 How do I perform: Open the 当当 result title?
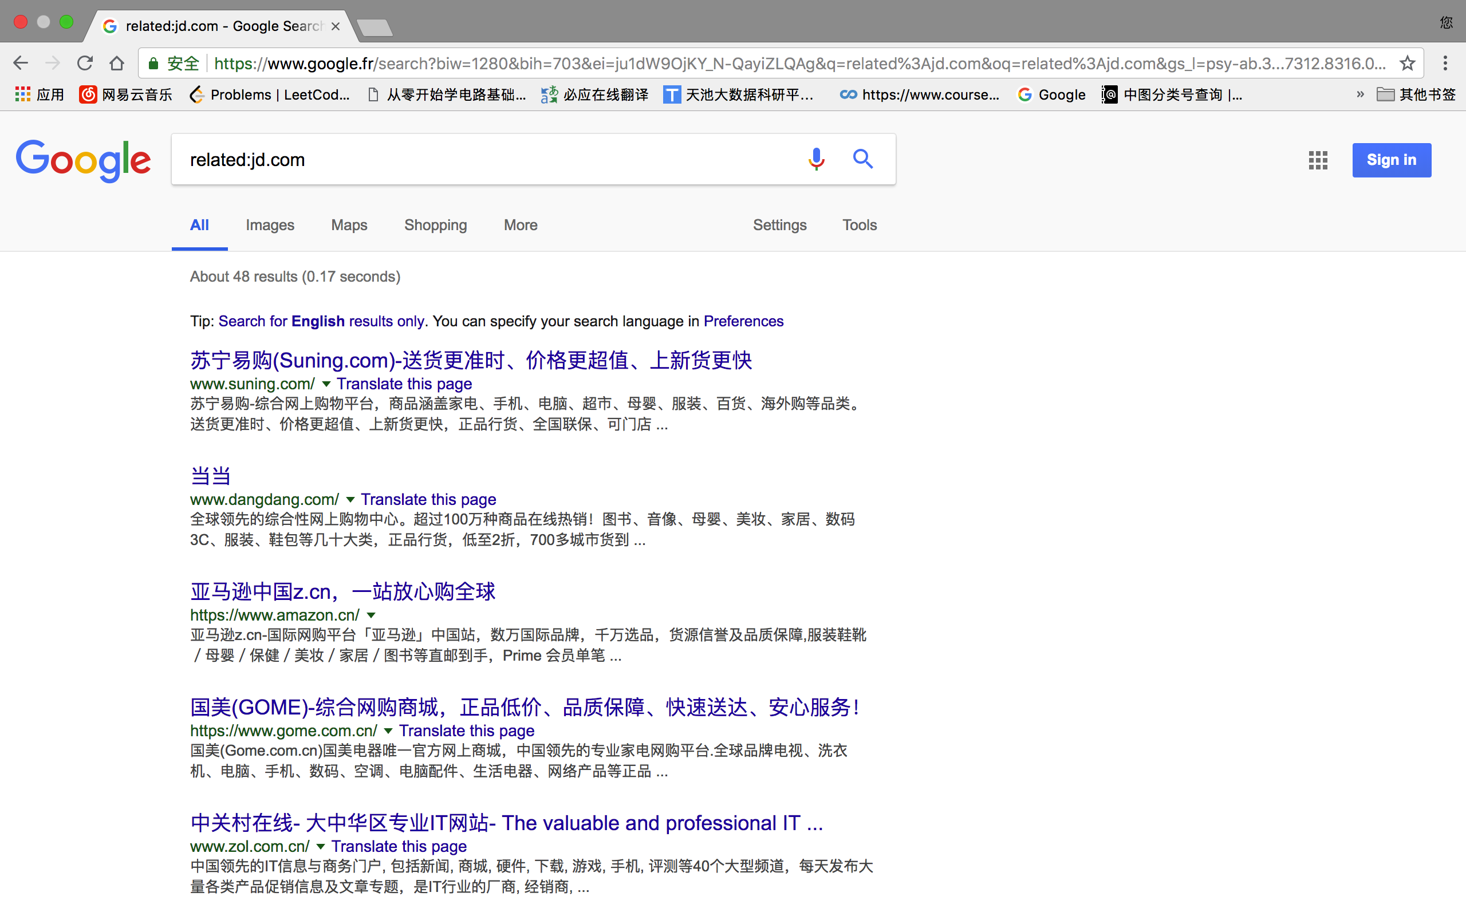210,476
